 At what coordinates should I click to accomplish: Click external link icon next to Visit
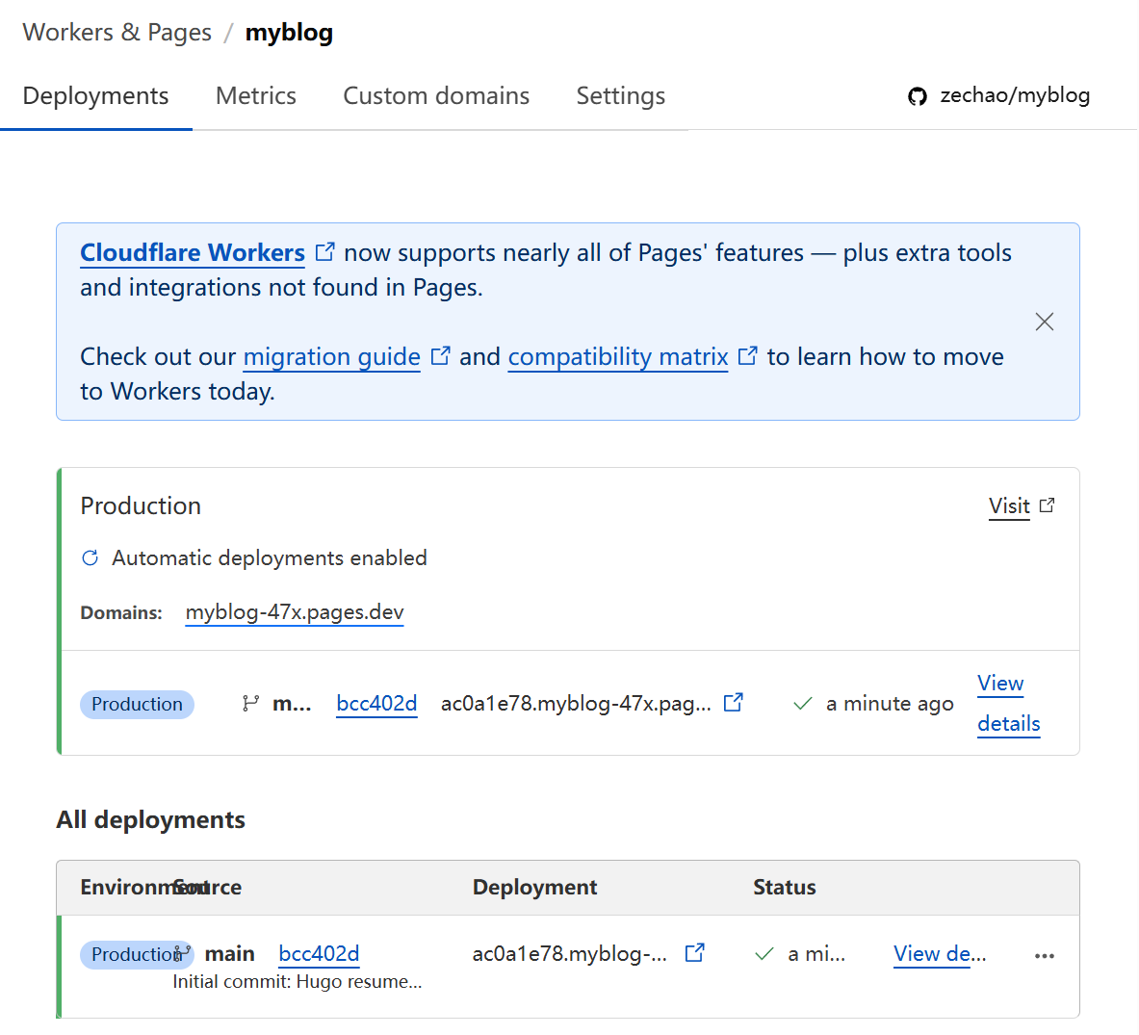(1047, 505)
